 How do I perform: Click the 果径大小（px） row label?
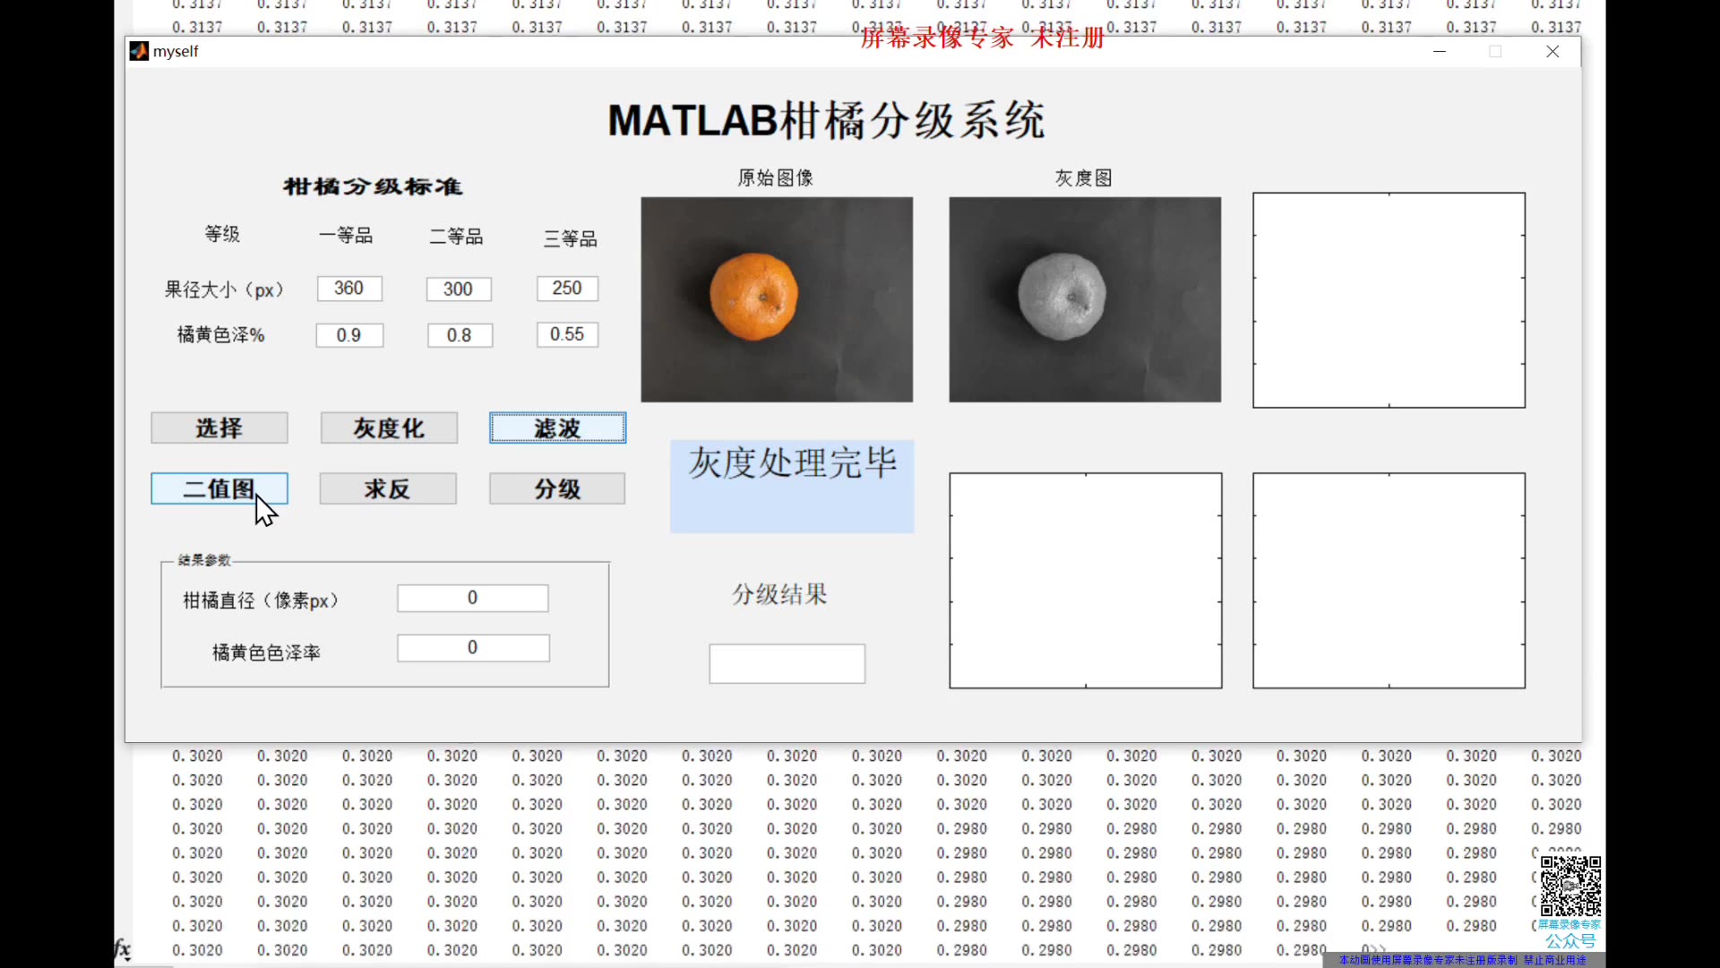coord(224,290)
